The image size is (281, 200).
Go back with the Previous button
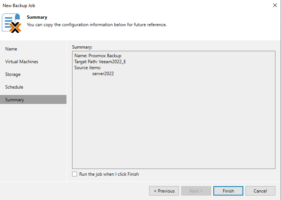coord(164,191)
